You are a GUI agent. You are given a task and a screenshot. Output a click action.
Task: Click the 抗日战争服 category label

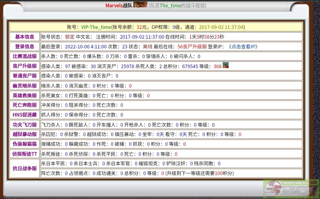click(x=25, y=169)
